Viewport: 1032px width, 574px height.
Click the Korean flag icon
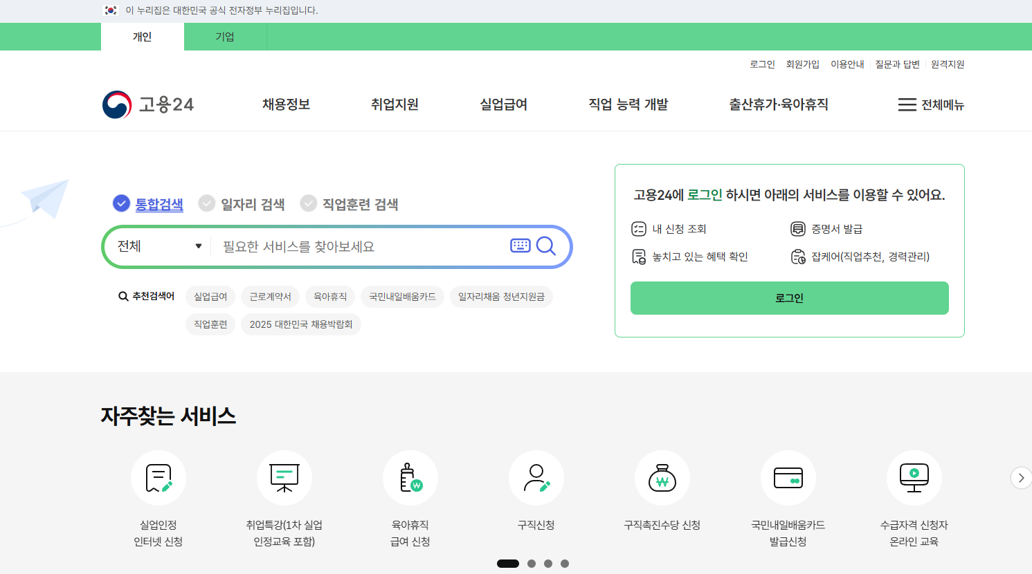coord(111,10)
